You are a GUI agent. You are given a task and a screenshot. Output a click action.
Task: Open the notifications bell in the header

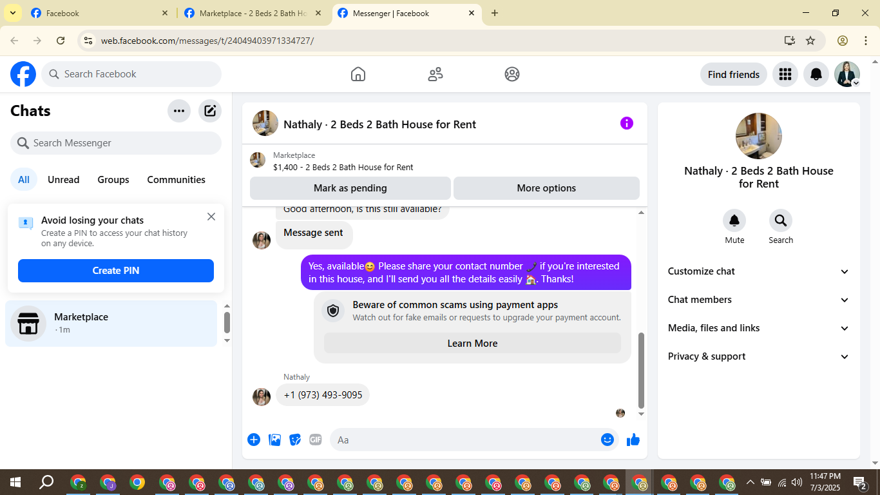pyautogui.click(x=816, y=74)
